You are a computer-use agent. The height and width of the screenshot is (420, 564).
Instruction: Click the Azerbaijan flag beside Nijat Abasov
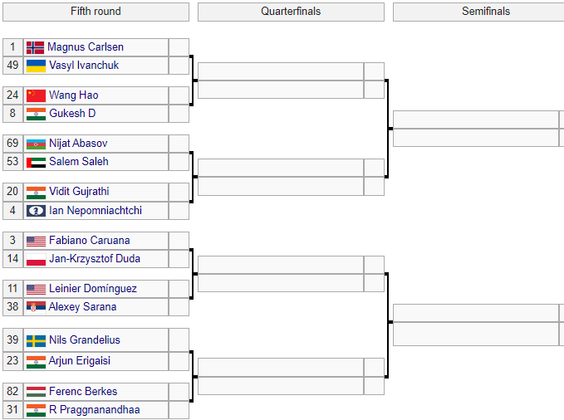coord(36,144)
